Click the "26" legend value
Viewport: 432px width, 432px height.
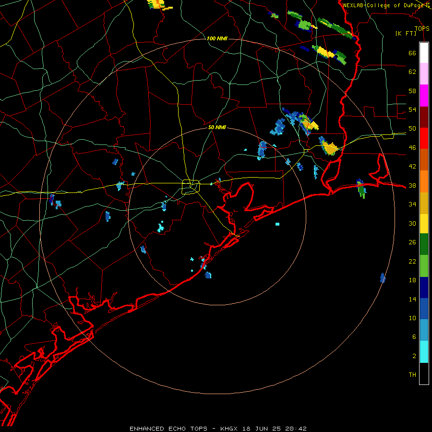tap(412, 242)
